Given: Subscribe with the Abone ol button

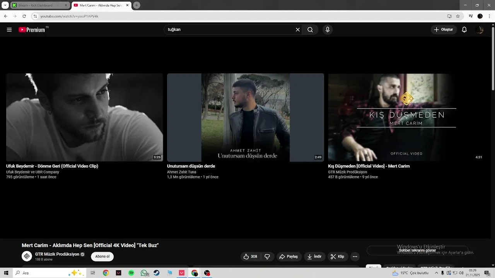Looking at the screenshot, I should pos(102,256).
